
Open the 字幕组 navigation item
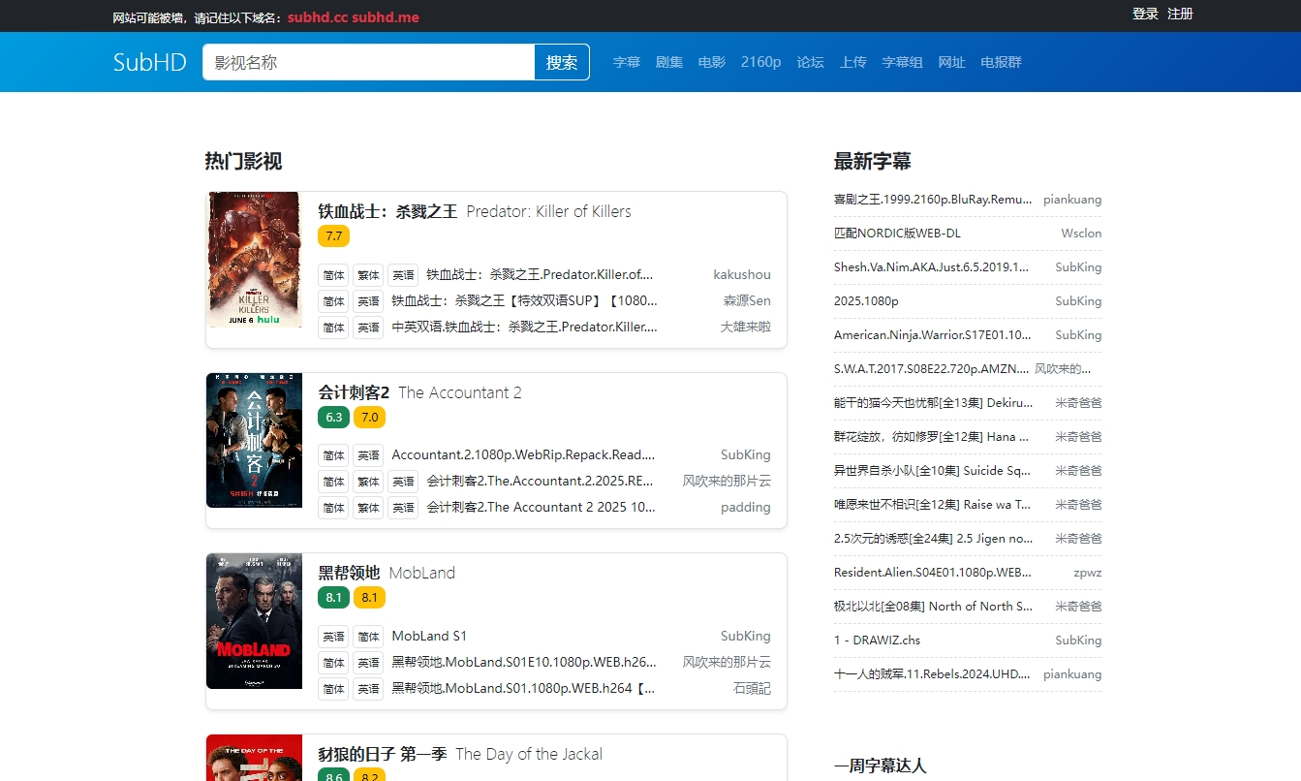click(x=902, y=62)
